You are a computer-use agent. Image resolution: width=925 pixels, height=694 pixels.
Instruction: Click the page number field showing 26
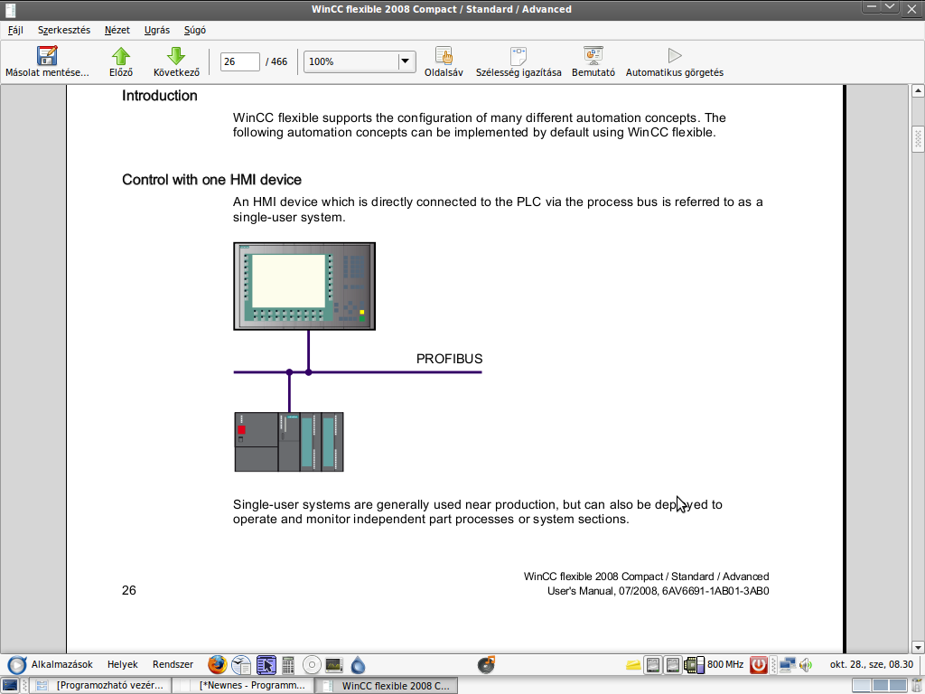(x=239, y=61)
